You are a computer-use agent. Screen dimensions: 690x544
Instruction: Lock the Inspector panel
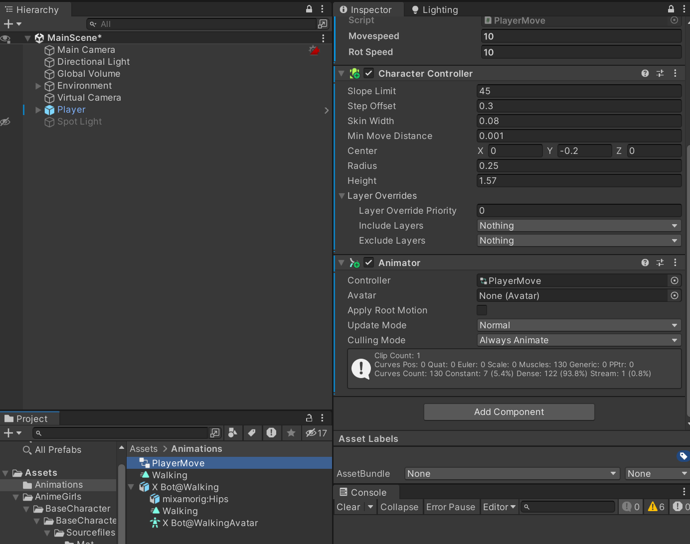click(671, 9)
